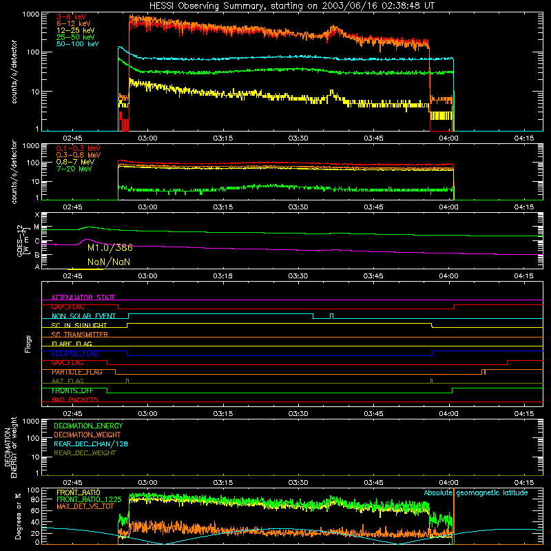Image resolution: width=551 pixels, height=551 pixels.
Task: Click the MAX_DET_VS_TOT legend label
Action: 85,506
